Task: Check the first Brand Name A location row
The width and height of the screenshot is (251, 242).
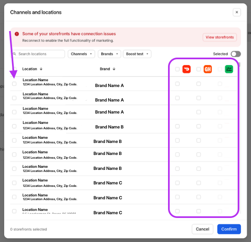Action: (14, 84)
